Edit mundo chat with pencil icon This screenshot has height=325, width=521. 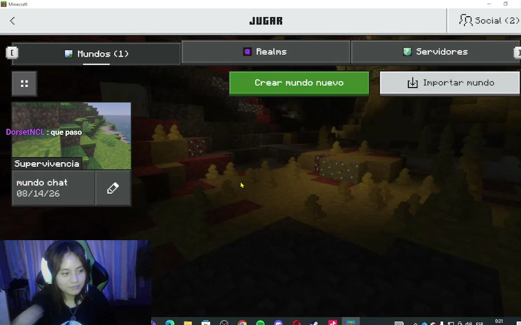113,188
